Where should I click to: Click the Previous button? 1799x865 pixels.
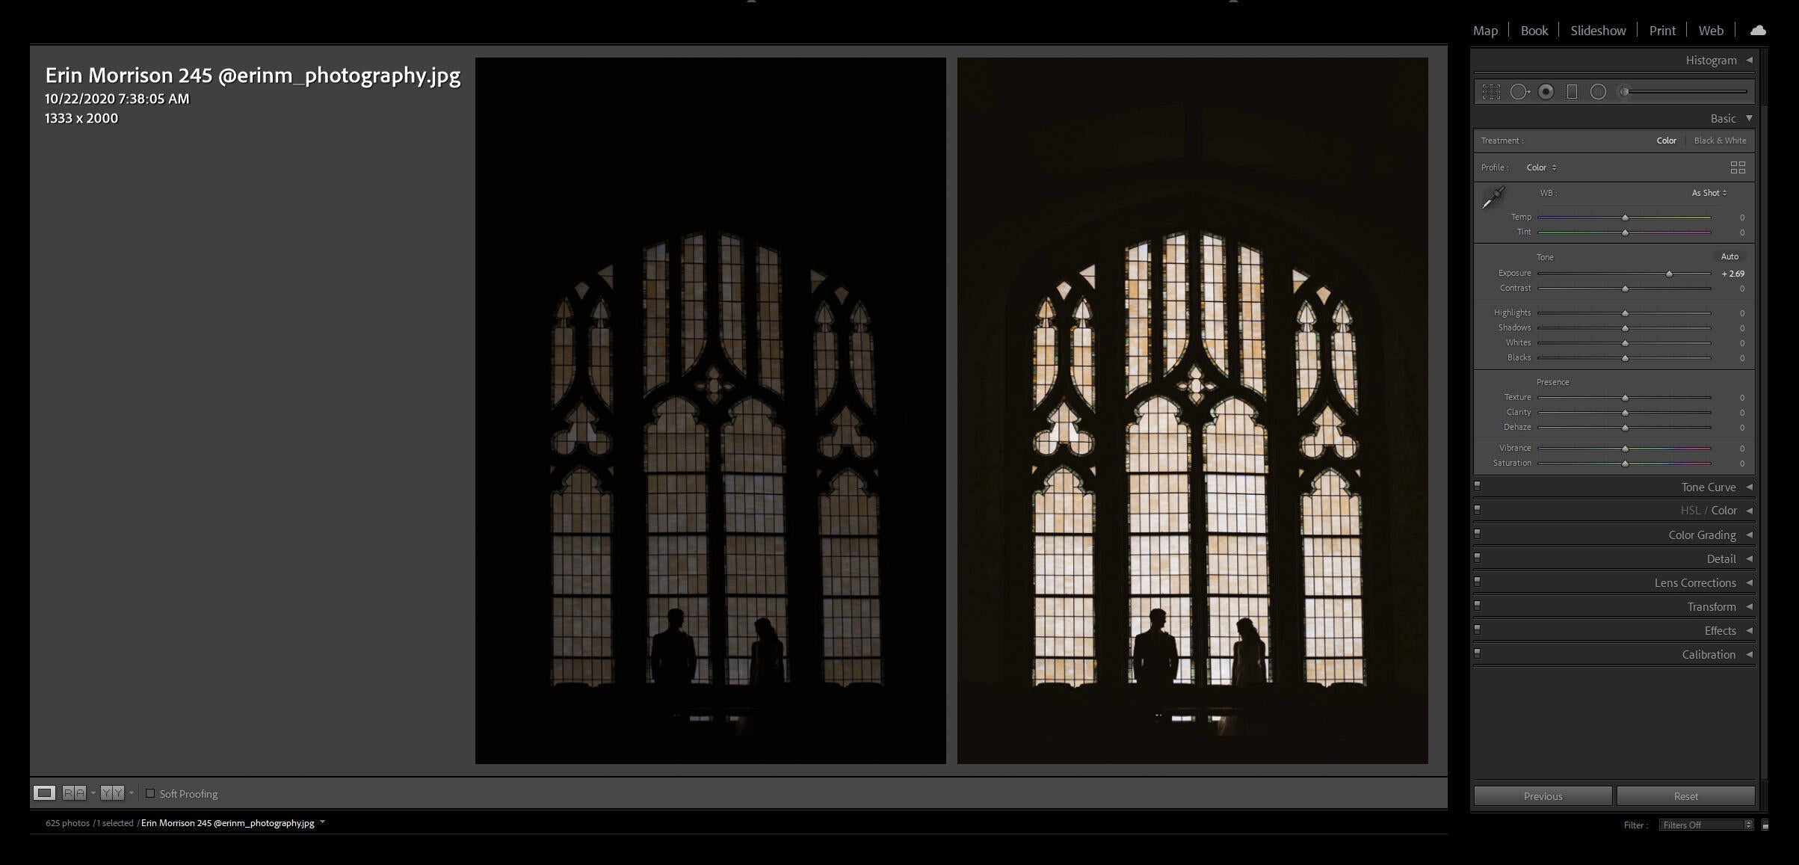(1543, 795)
